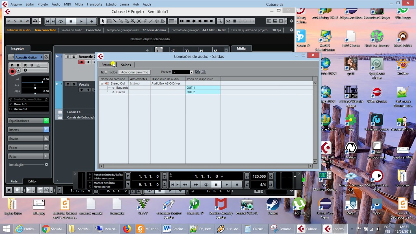The width and height of the screenshot is (416, 234).
Task: Toggle monitor button in Inspector
Action: point(19,71)
